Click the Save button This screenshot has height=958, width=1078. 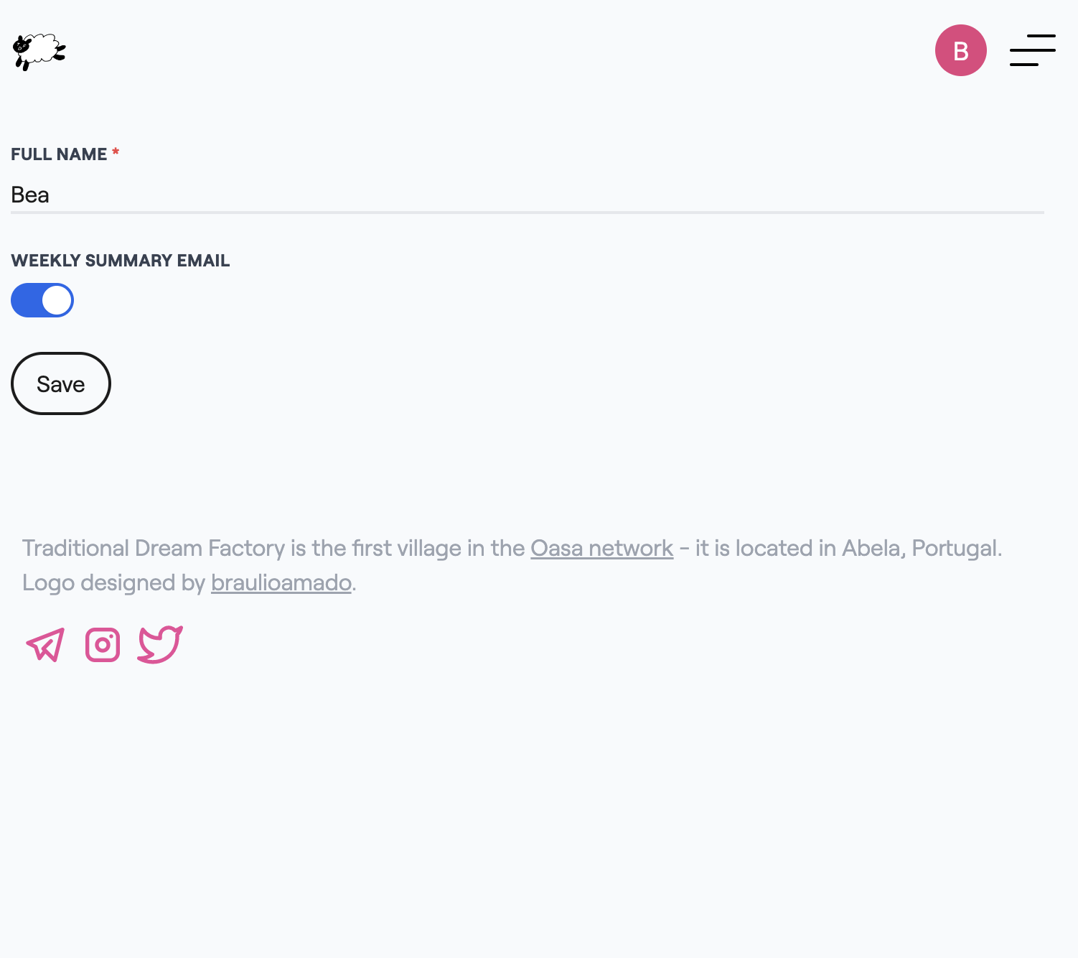point(60,383)
